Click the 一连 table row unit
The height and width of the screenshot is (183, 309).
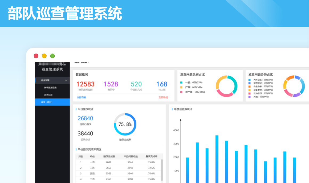[x=92, y=162]
